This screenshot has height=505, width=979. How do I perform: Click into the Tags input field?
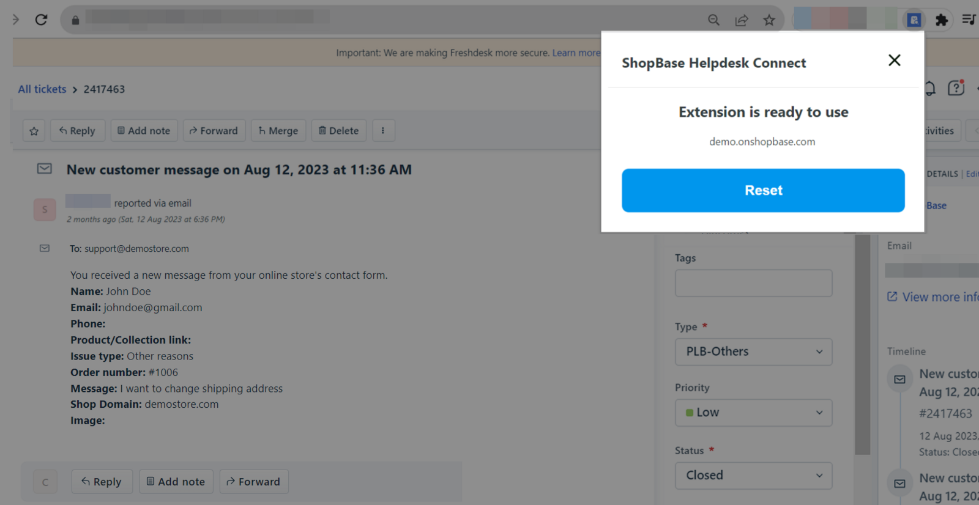(x=754, y=283)
